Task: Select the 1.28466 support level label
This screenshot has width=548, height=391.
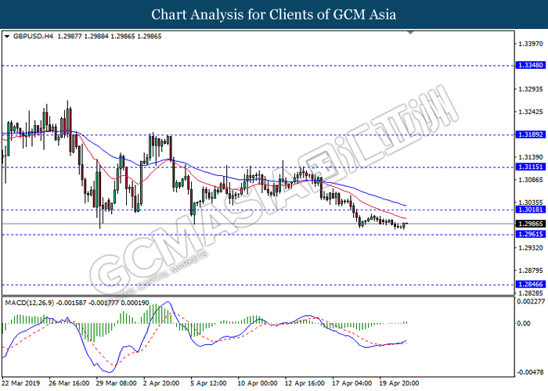Action: 530,285
